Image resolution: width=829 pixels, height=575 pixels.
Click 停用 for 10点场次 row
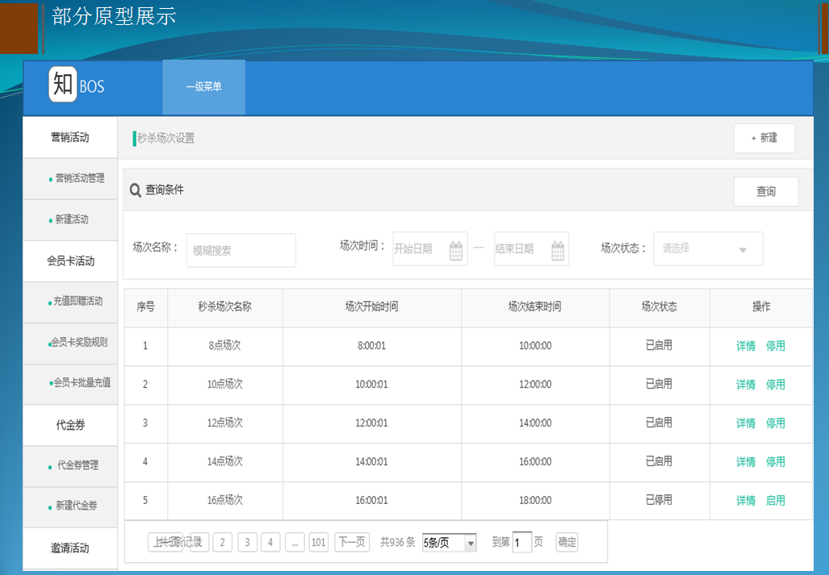point(775,385)
